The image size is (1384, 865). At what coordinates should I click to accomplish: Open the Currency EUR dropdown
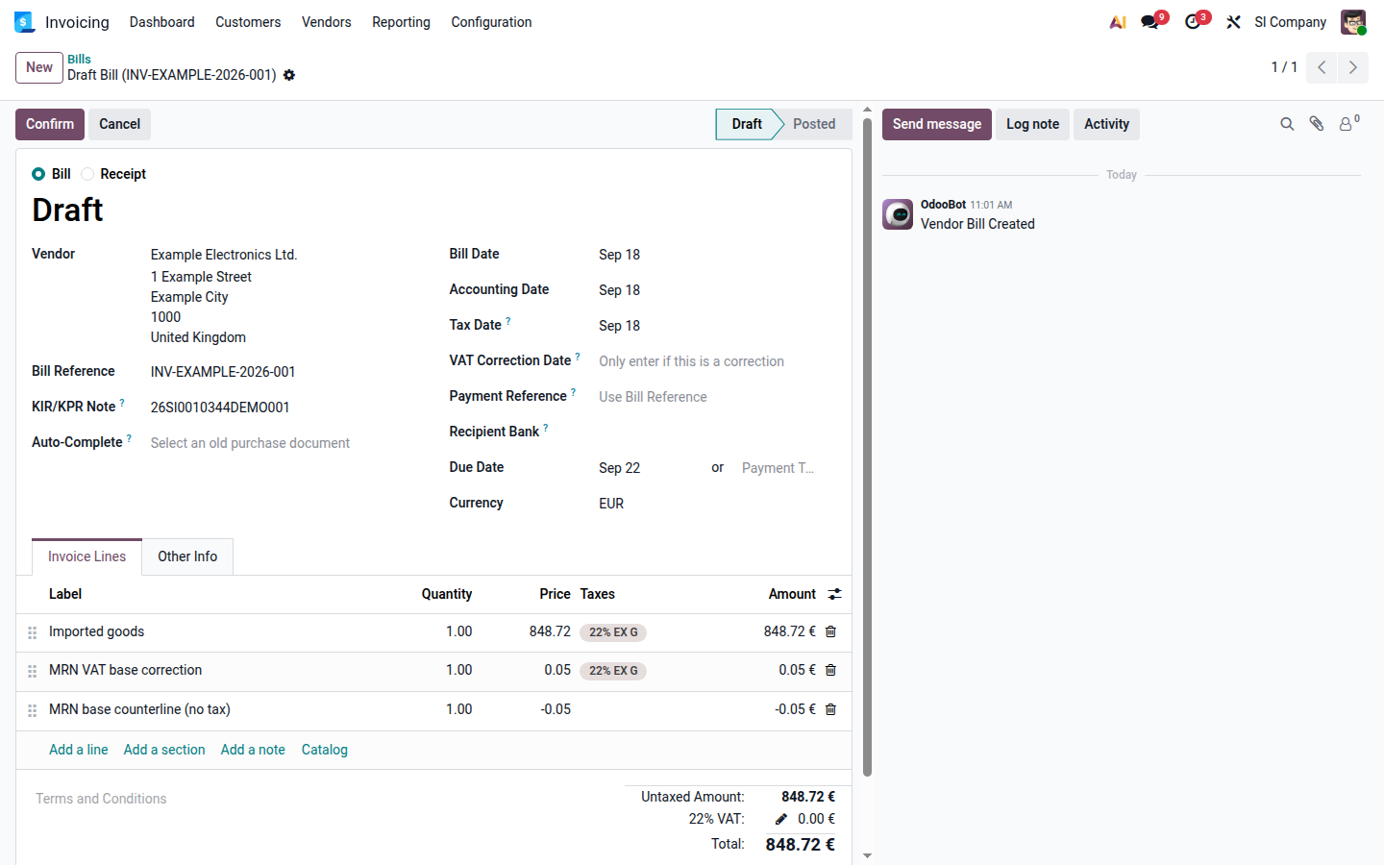[711, 504]
